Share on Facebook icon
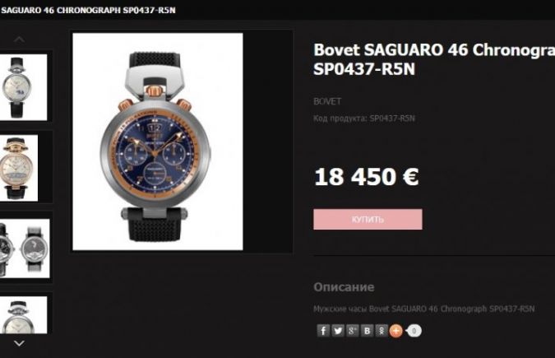This screenshot has height=358, width=555. click(323, 331)
